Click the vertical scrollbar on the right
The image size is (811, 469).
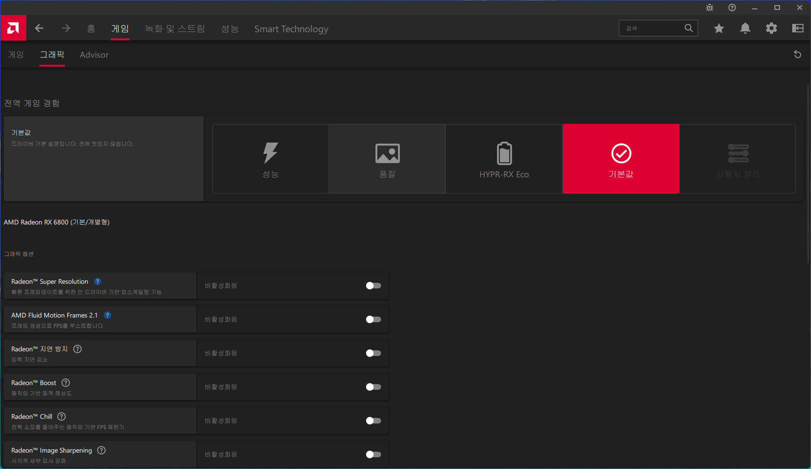[x=808, y=174]
